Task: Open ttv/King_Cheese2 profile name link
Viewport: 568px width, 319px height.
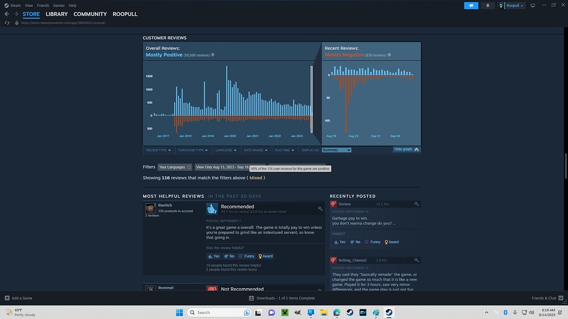Action: pyautogui.click(x=353, y=260)
